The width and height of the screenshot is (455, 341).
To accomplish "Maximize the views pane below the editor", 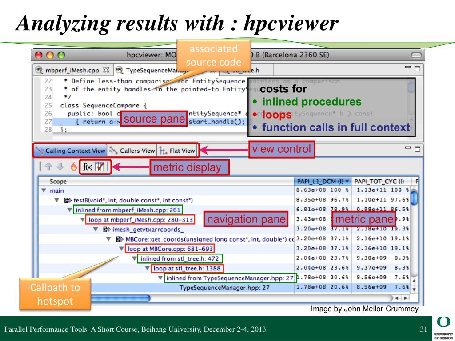I will point(418,149).
